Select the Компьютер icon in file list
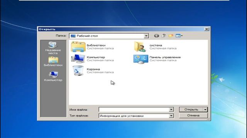The image size is (247, 138). coord(78,59)
